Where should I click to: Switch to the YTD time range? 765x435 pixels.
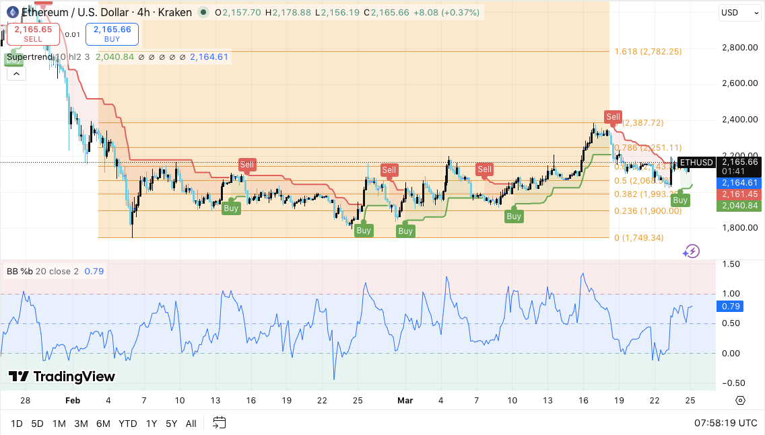[127, 424]
